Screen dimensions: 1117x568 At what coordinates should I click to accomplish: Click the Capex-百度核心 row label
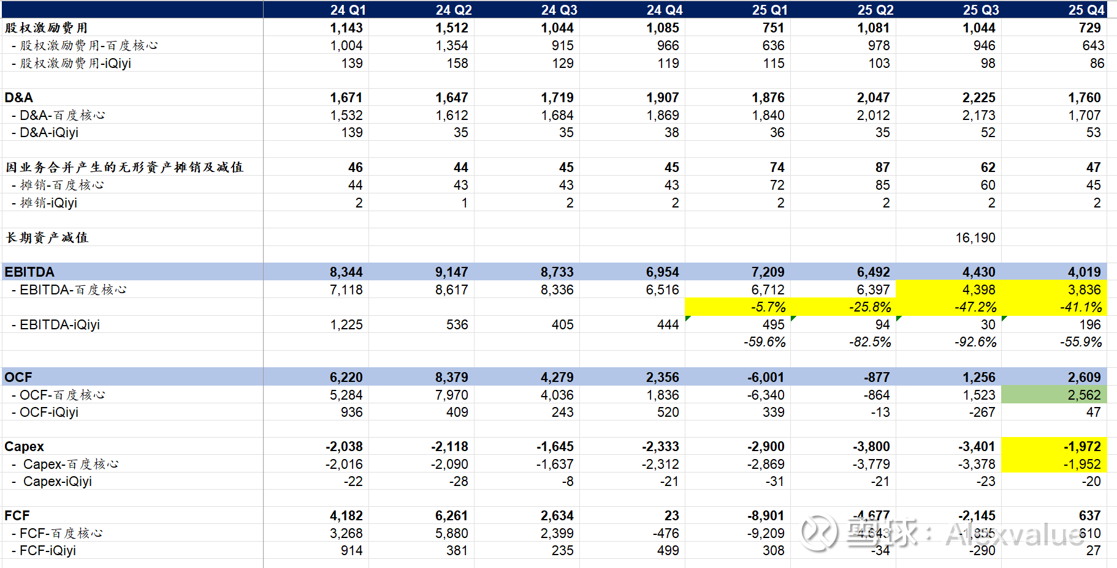[65, 464]
